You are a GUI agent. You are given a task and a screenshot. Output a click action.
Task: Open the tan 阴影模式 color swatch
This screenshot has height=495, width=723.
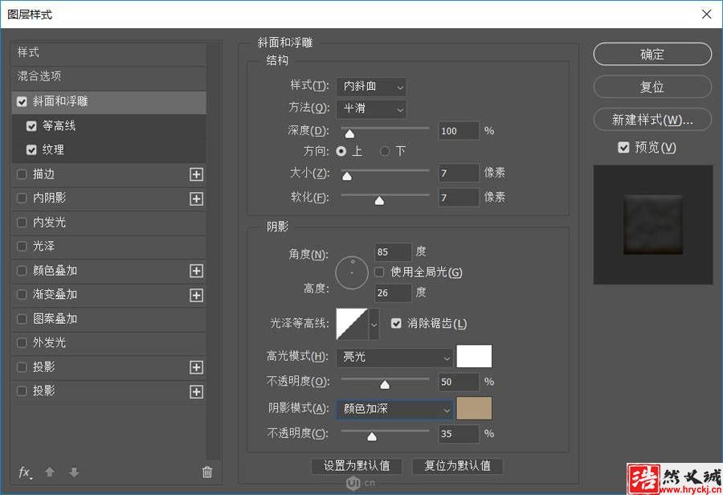pos(474,408)
